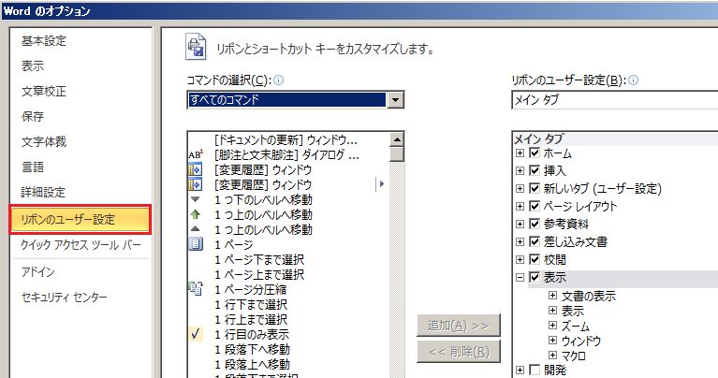Expand the ホーム tab node
The image size is (718, 378).
[520, 153]
